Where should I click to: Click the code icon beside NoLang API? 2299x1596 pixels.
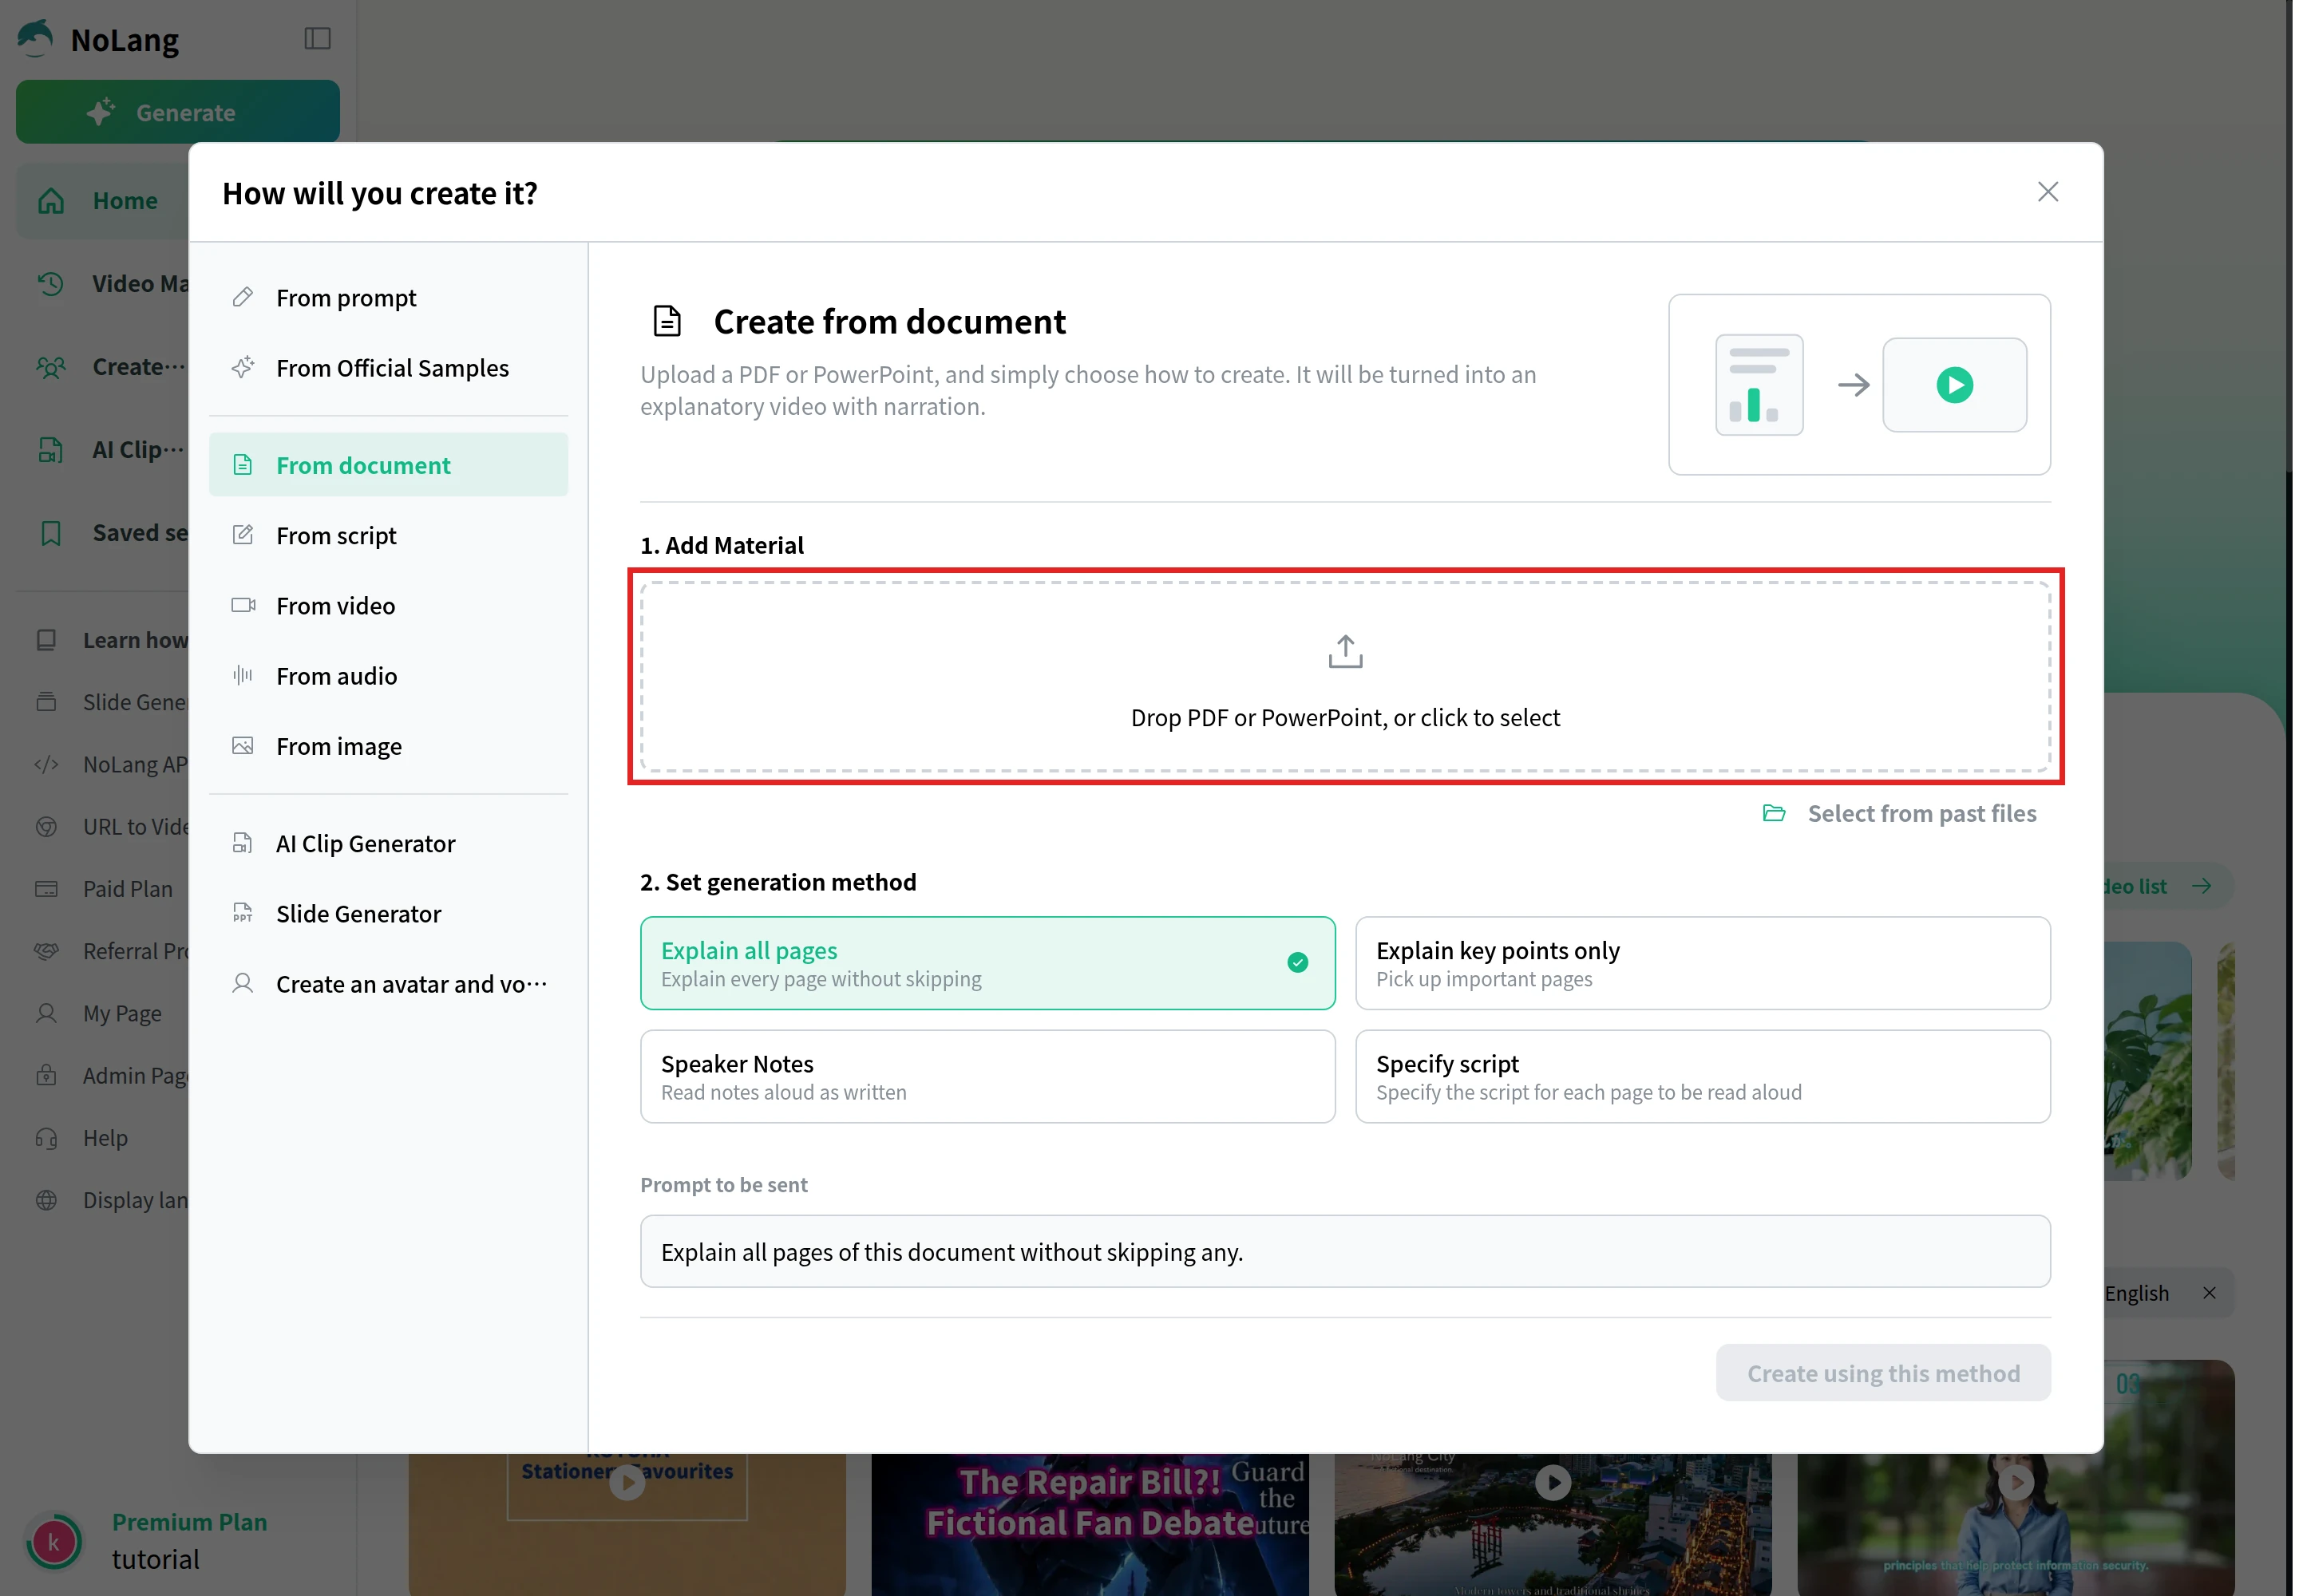[46, 765]
